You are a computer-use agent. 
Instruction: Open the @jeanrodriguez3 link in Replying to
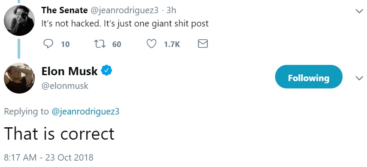click(85, 111)
